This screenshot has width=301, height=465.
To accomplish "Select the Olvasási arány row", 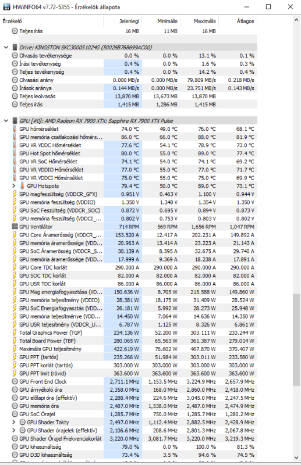I will click(134, 80).
